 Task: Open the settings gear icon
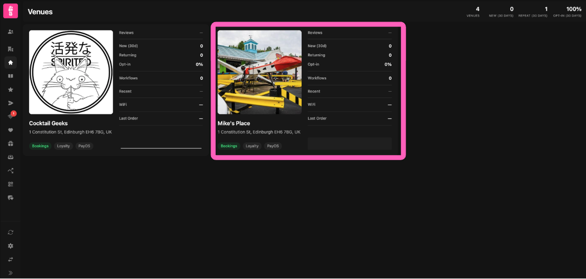tap(11, 246)
